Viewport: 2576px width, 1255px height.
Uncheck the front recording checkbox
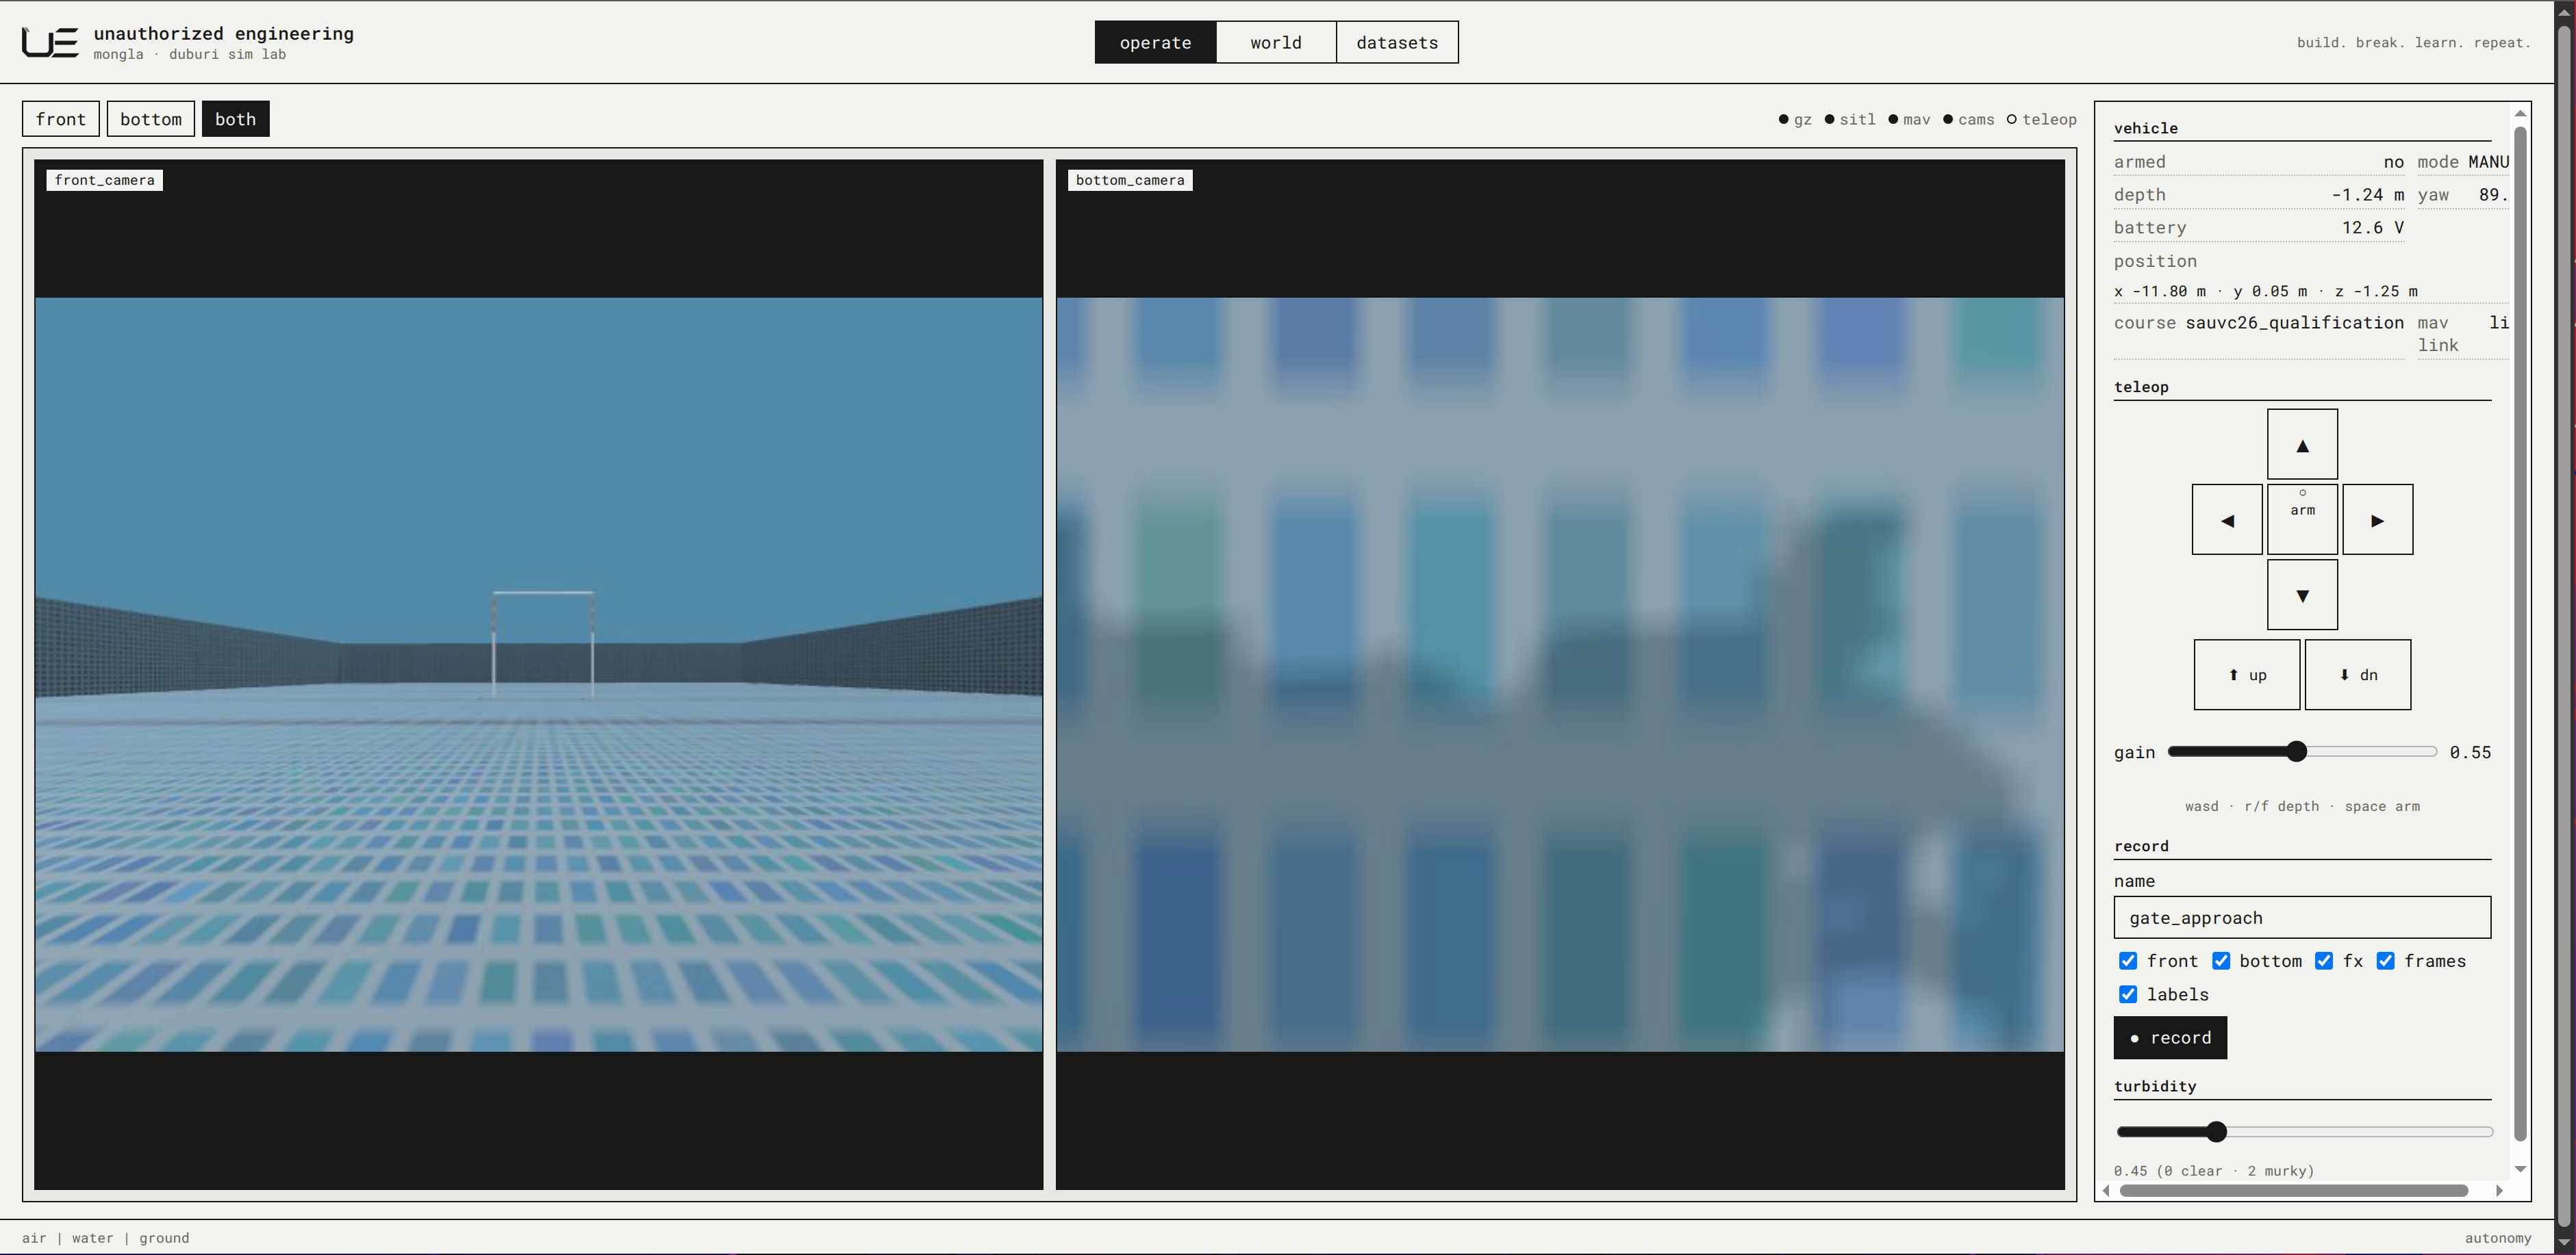[2128, 960]
